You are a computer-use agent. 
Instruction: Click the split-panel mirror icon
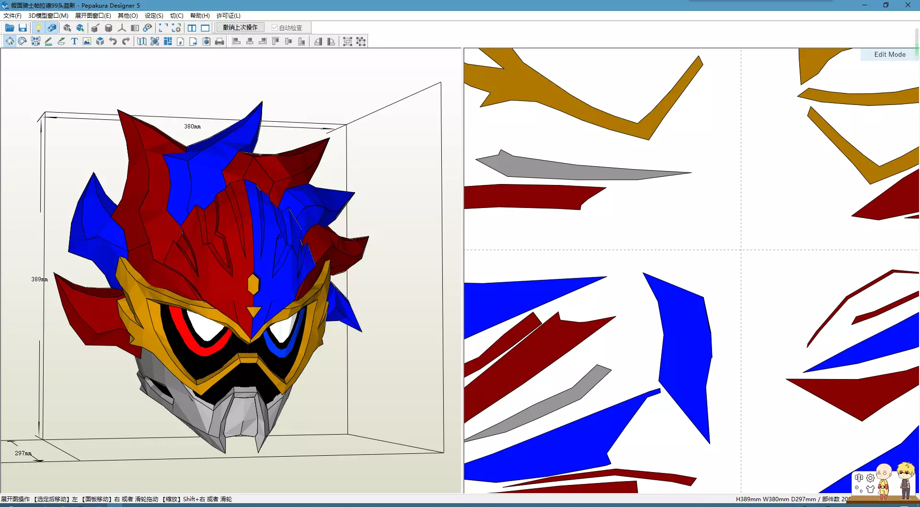point(135,28)
